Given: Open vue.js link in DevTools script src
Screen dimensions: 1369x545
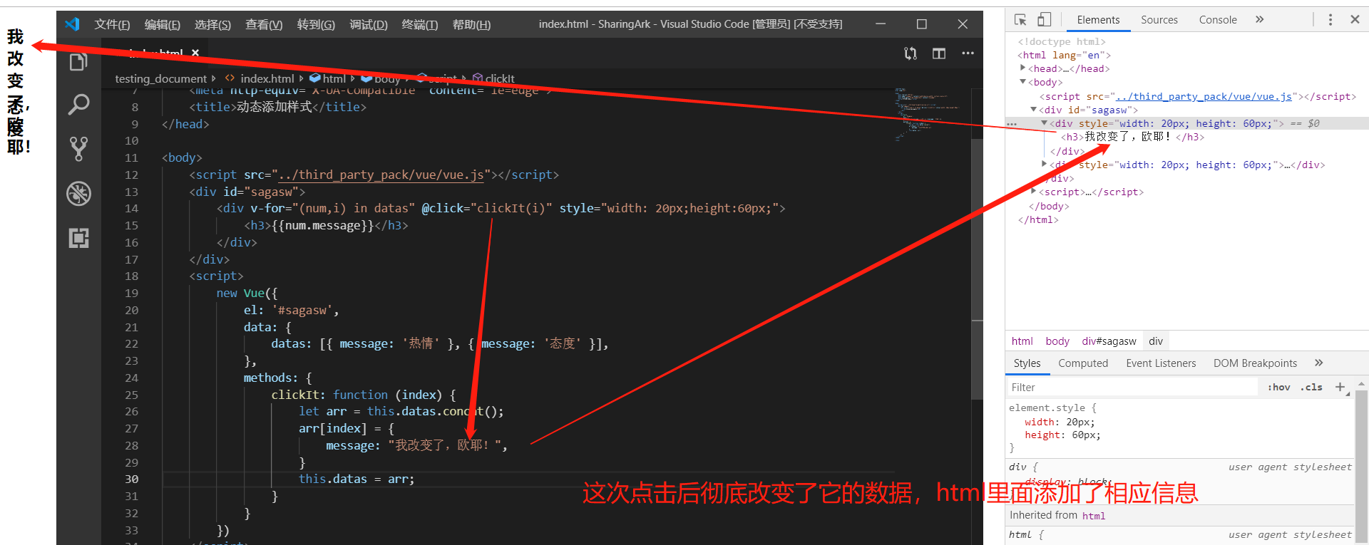Looking at the screenshot, I should coord(1204,96).
